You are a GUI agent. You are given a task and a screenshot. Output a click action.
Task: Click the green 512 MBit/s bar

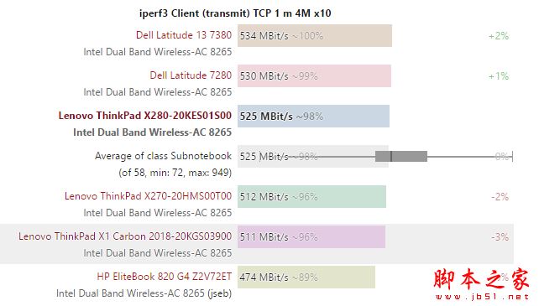(x=311, y=196)
